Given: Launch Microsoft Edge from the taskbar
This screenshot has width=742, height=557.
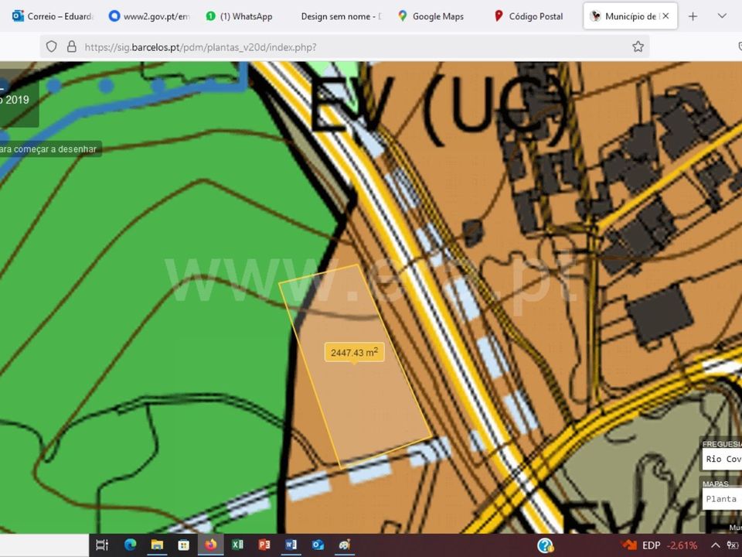Looking at the screenshot, I should coord(130,545).
